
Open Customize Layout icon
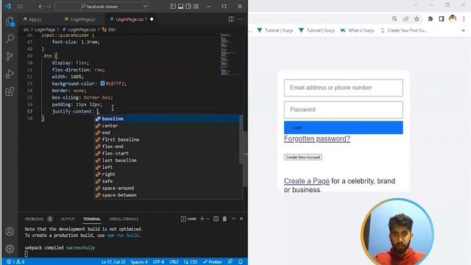[x=196, y=7]
